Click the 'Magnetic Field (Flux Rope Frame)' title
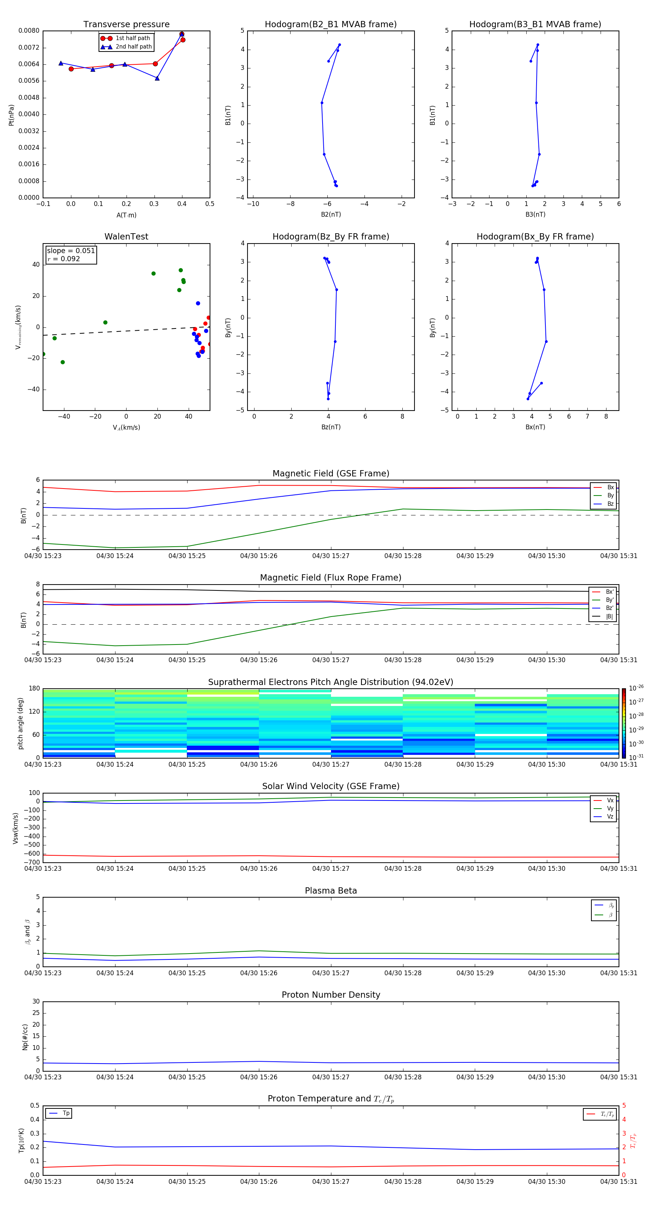Screen dimensions: 662x1214 (331, 578)
